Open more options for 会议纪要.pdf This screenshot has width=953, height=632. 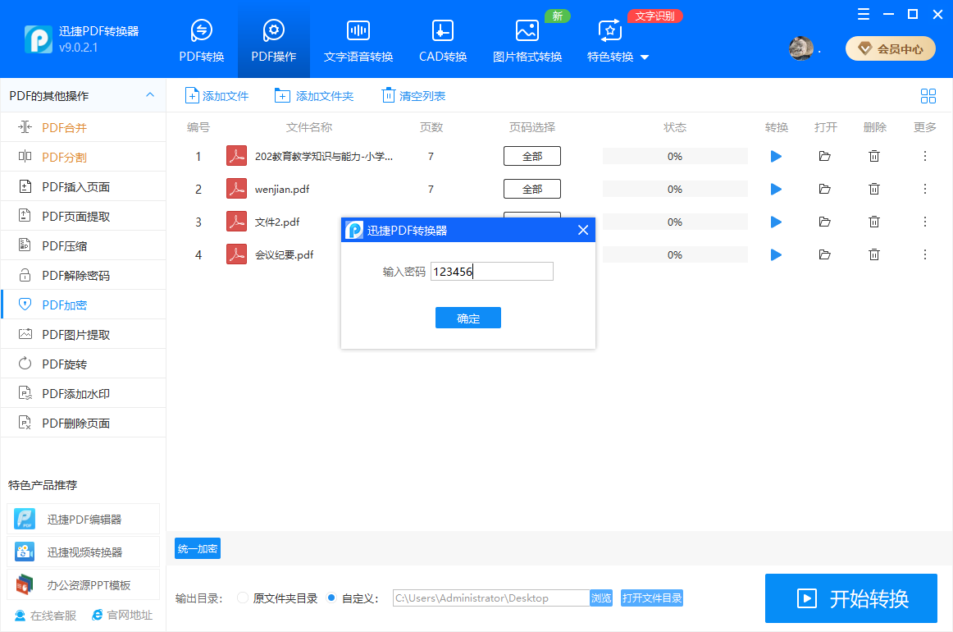(x=925, y=255)
